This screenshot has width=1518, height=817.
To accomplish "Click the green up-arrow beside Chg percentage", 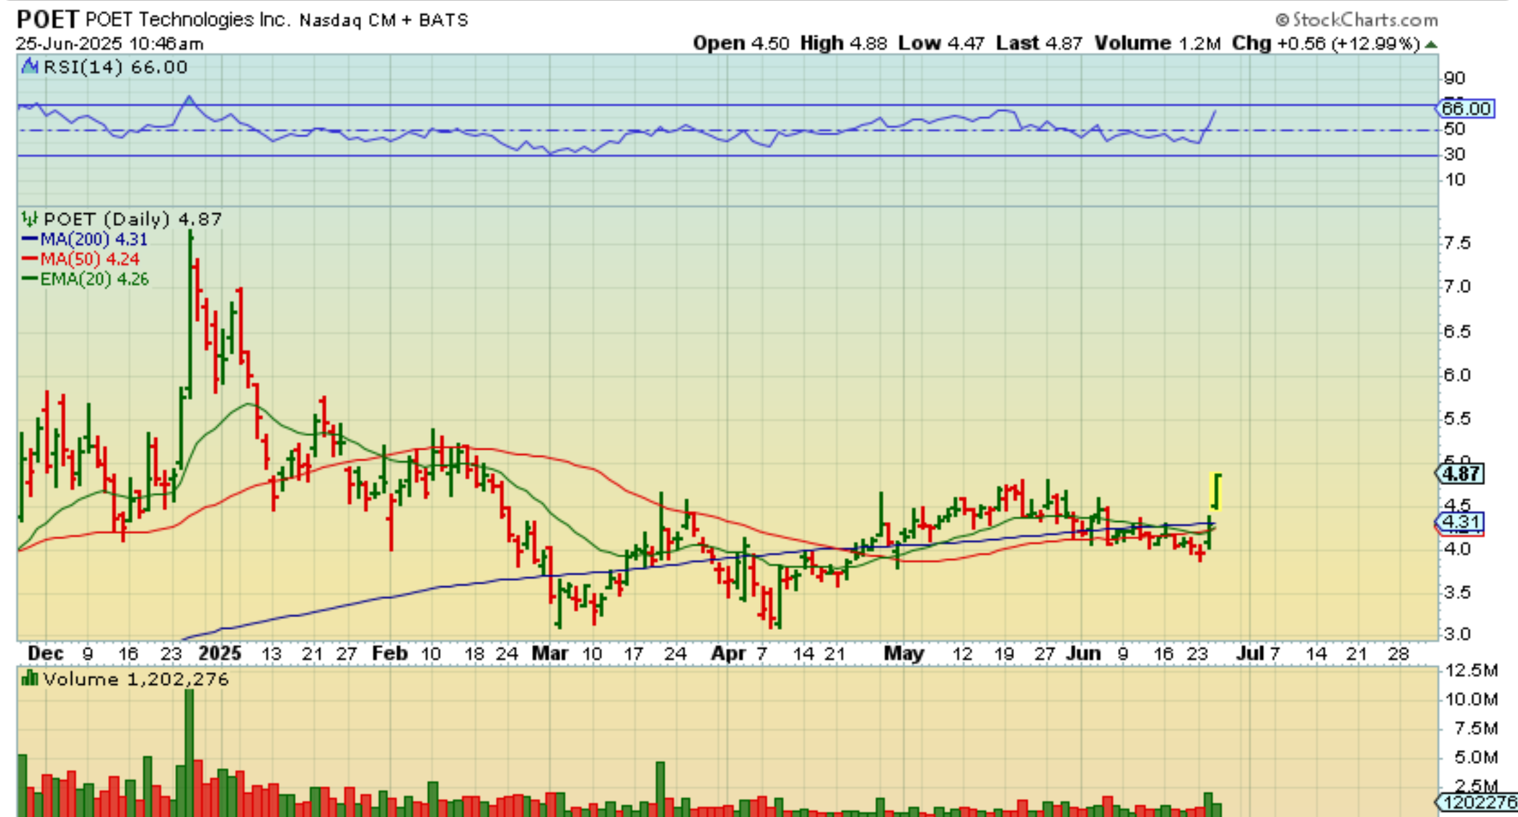I will pyautogui.click(x=1431, y=45).
